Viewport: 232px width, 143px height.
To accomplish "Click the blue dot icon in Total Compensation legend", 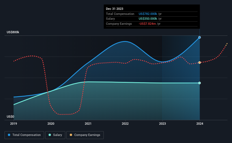I will tap(9, 135).
